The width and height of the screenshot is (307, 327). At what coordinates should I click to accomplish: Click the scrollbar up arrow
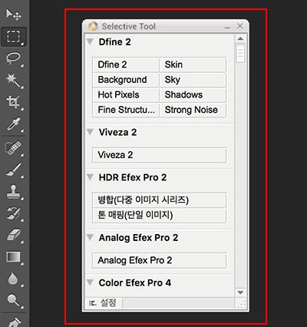pyautogui.click(x=240, y=39)
